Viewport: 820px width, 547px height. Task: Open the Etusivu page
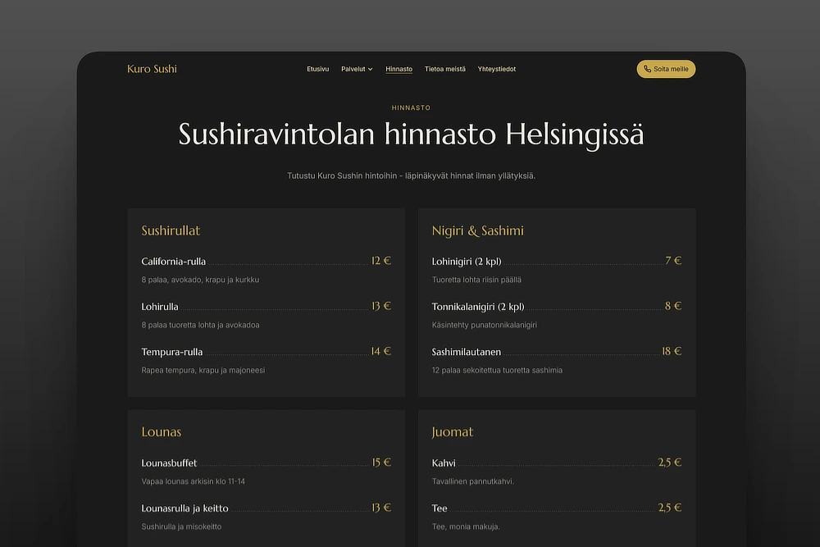pyautogui.click(x=317, y=69)
